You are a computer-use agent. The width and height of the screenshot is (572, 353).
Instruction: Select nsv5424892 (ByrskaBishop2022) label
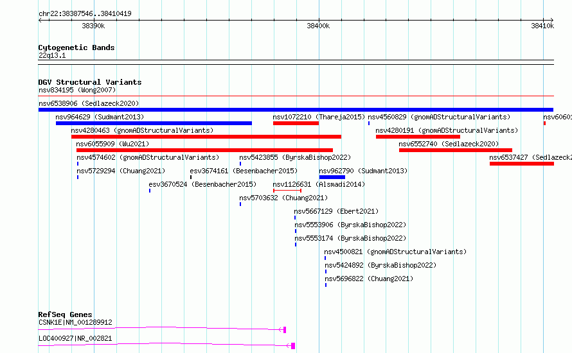point(380,265)
